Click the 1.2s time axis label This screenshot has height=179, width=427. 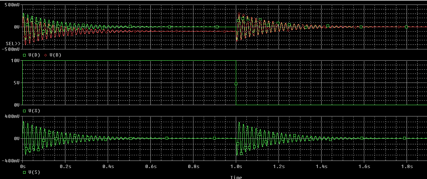(x=279, y=166)
